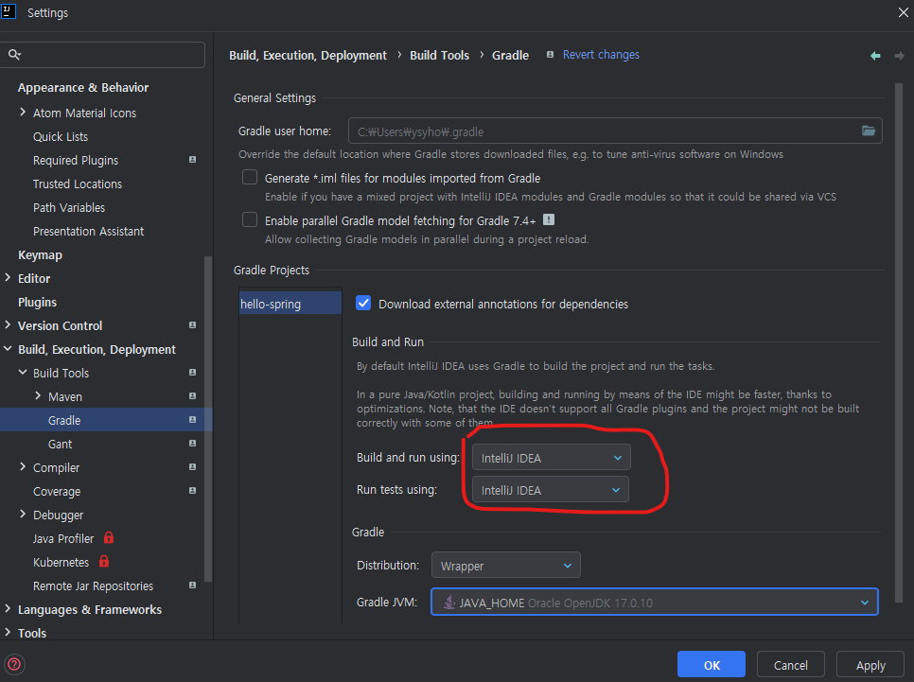Click the info icon next to parallel Gradle model fetching
Screen dimensions: 914x682
549,219
